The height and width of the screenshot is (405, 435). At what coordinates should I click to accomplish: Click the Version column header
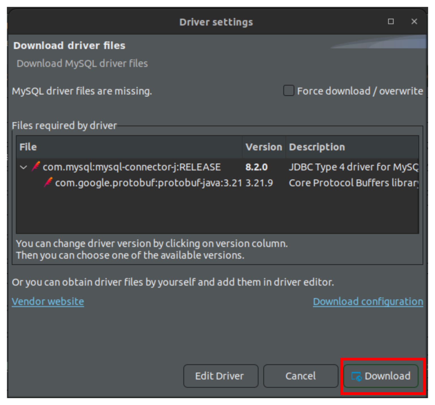point(263,147)
